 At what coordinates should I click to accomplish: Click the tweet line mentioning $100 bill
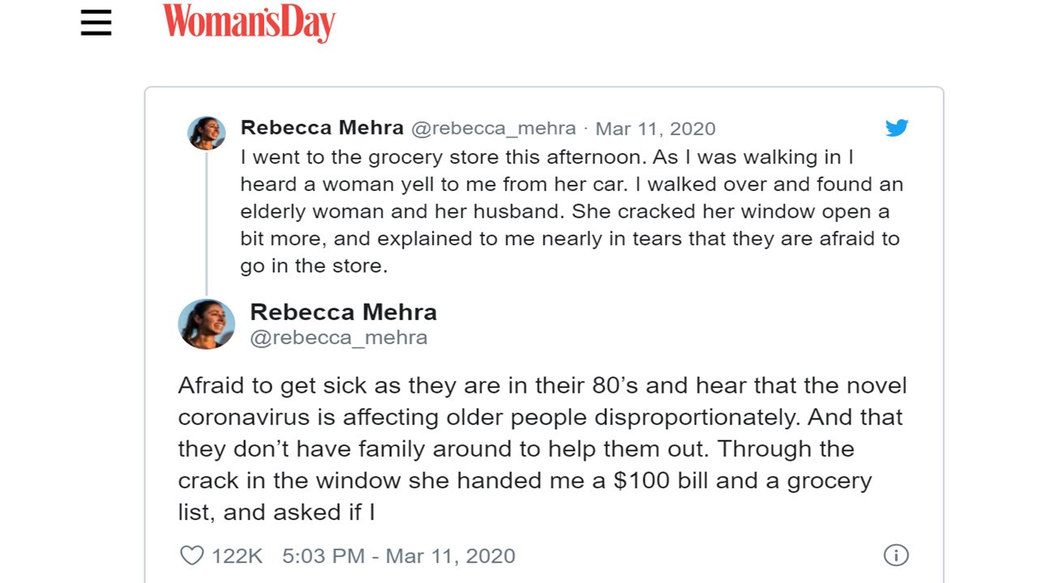(x=525, y=481)
